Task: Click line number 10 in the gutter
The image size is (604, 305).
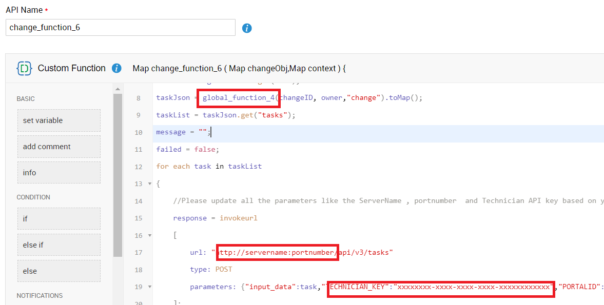Action: pos(139,132)
